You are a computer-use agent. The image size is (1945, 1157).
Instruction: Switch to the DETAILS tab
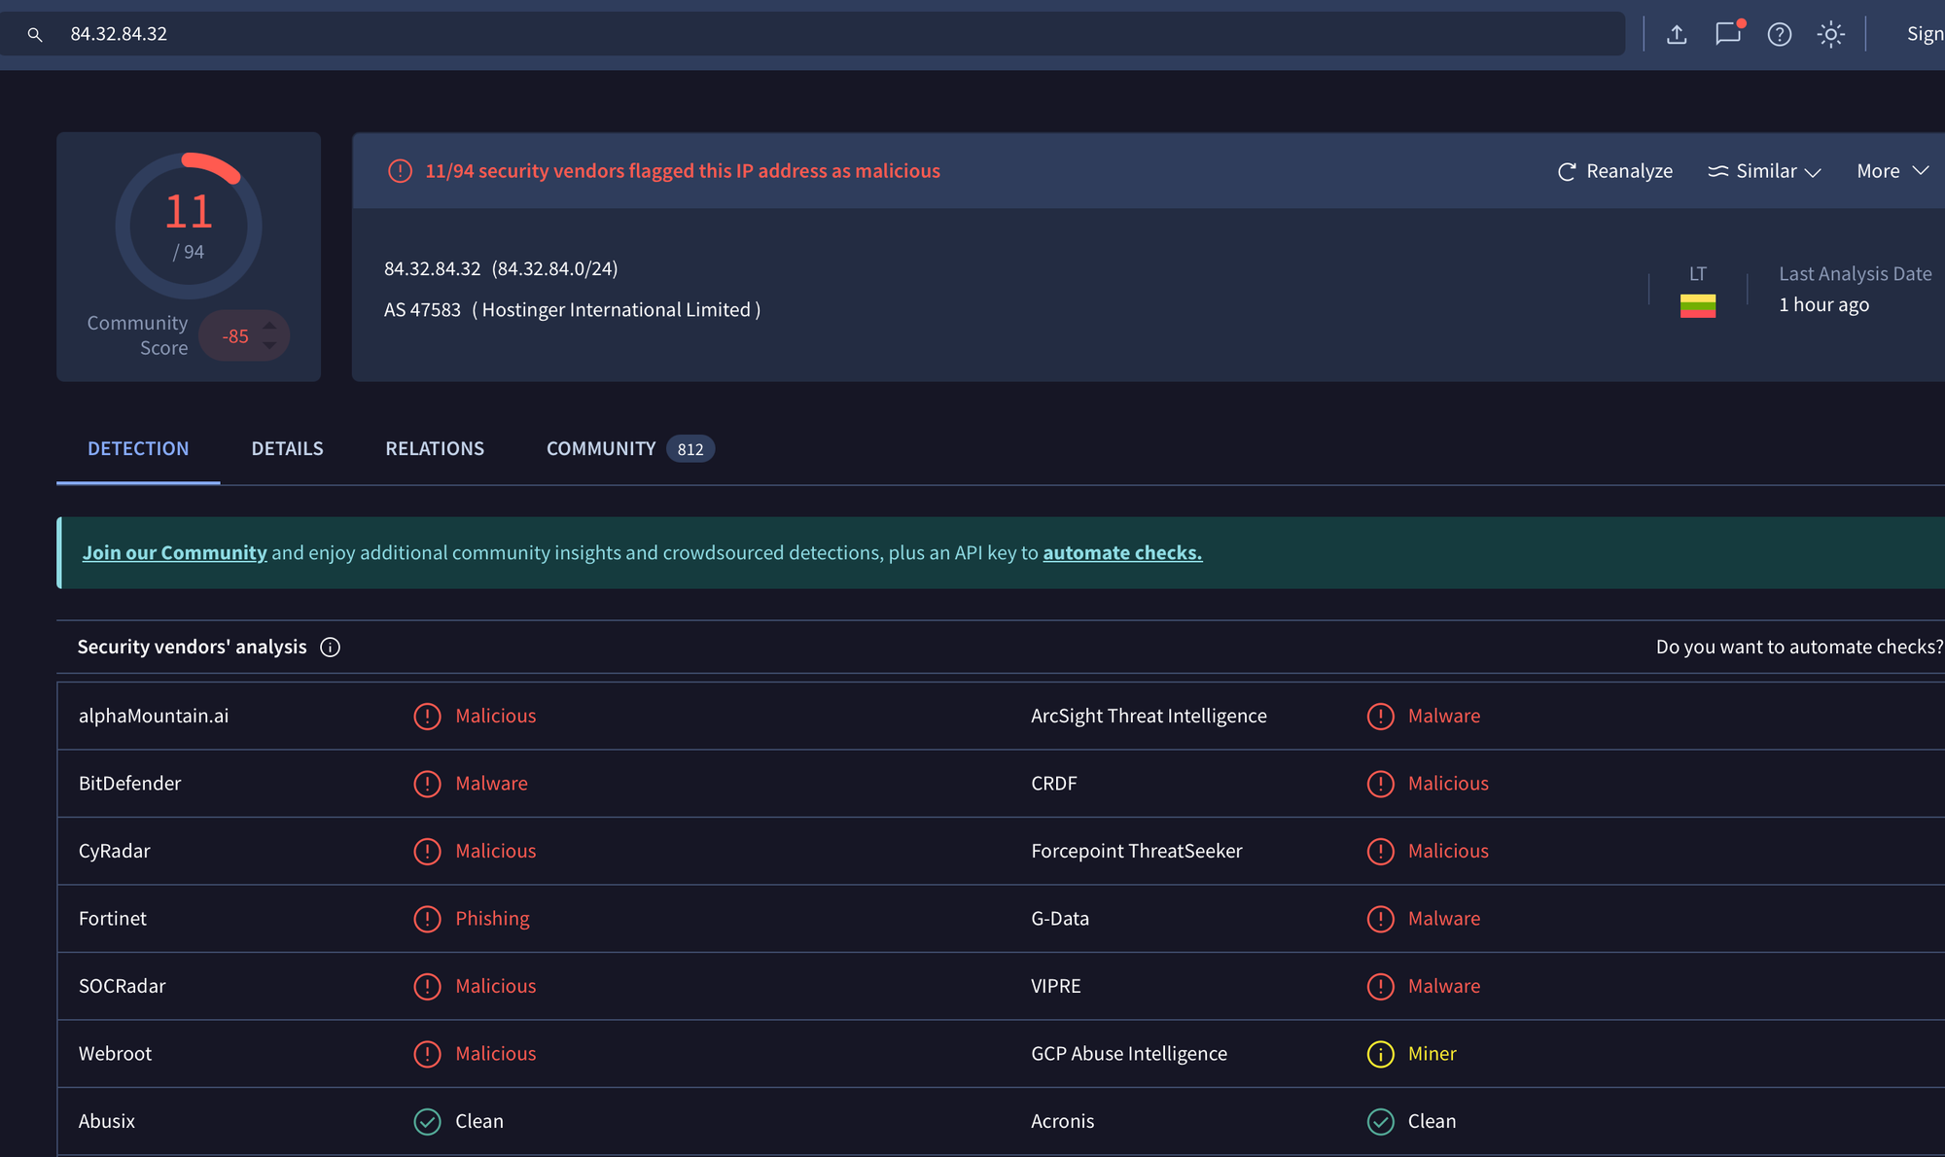pyautogui.click(x=287, y=449)
